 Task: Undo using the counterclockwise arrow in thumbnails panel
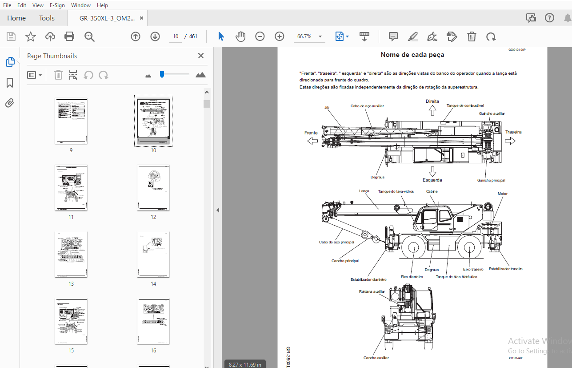(x=88, y=75)
